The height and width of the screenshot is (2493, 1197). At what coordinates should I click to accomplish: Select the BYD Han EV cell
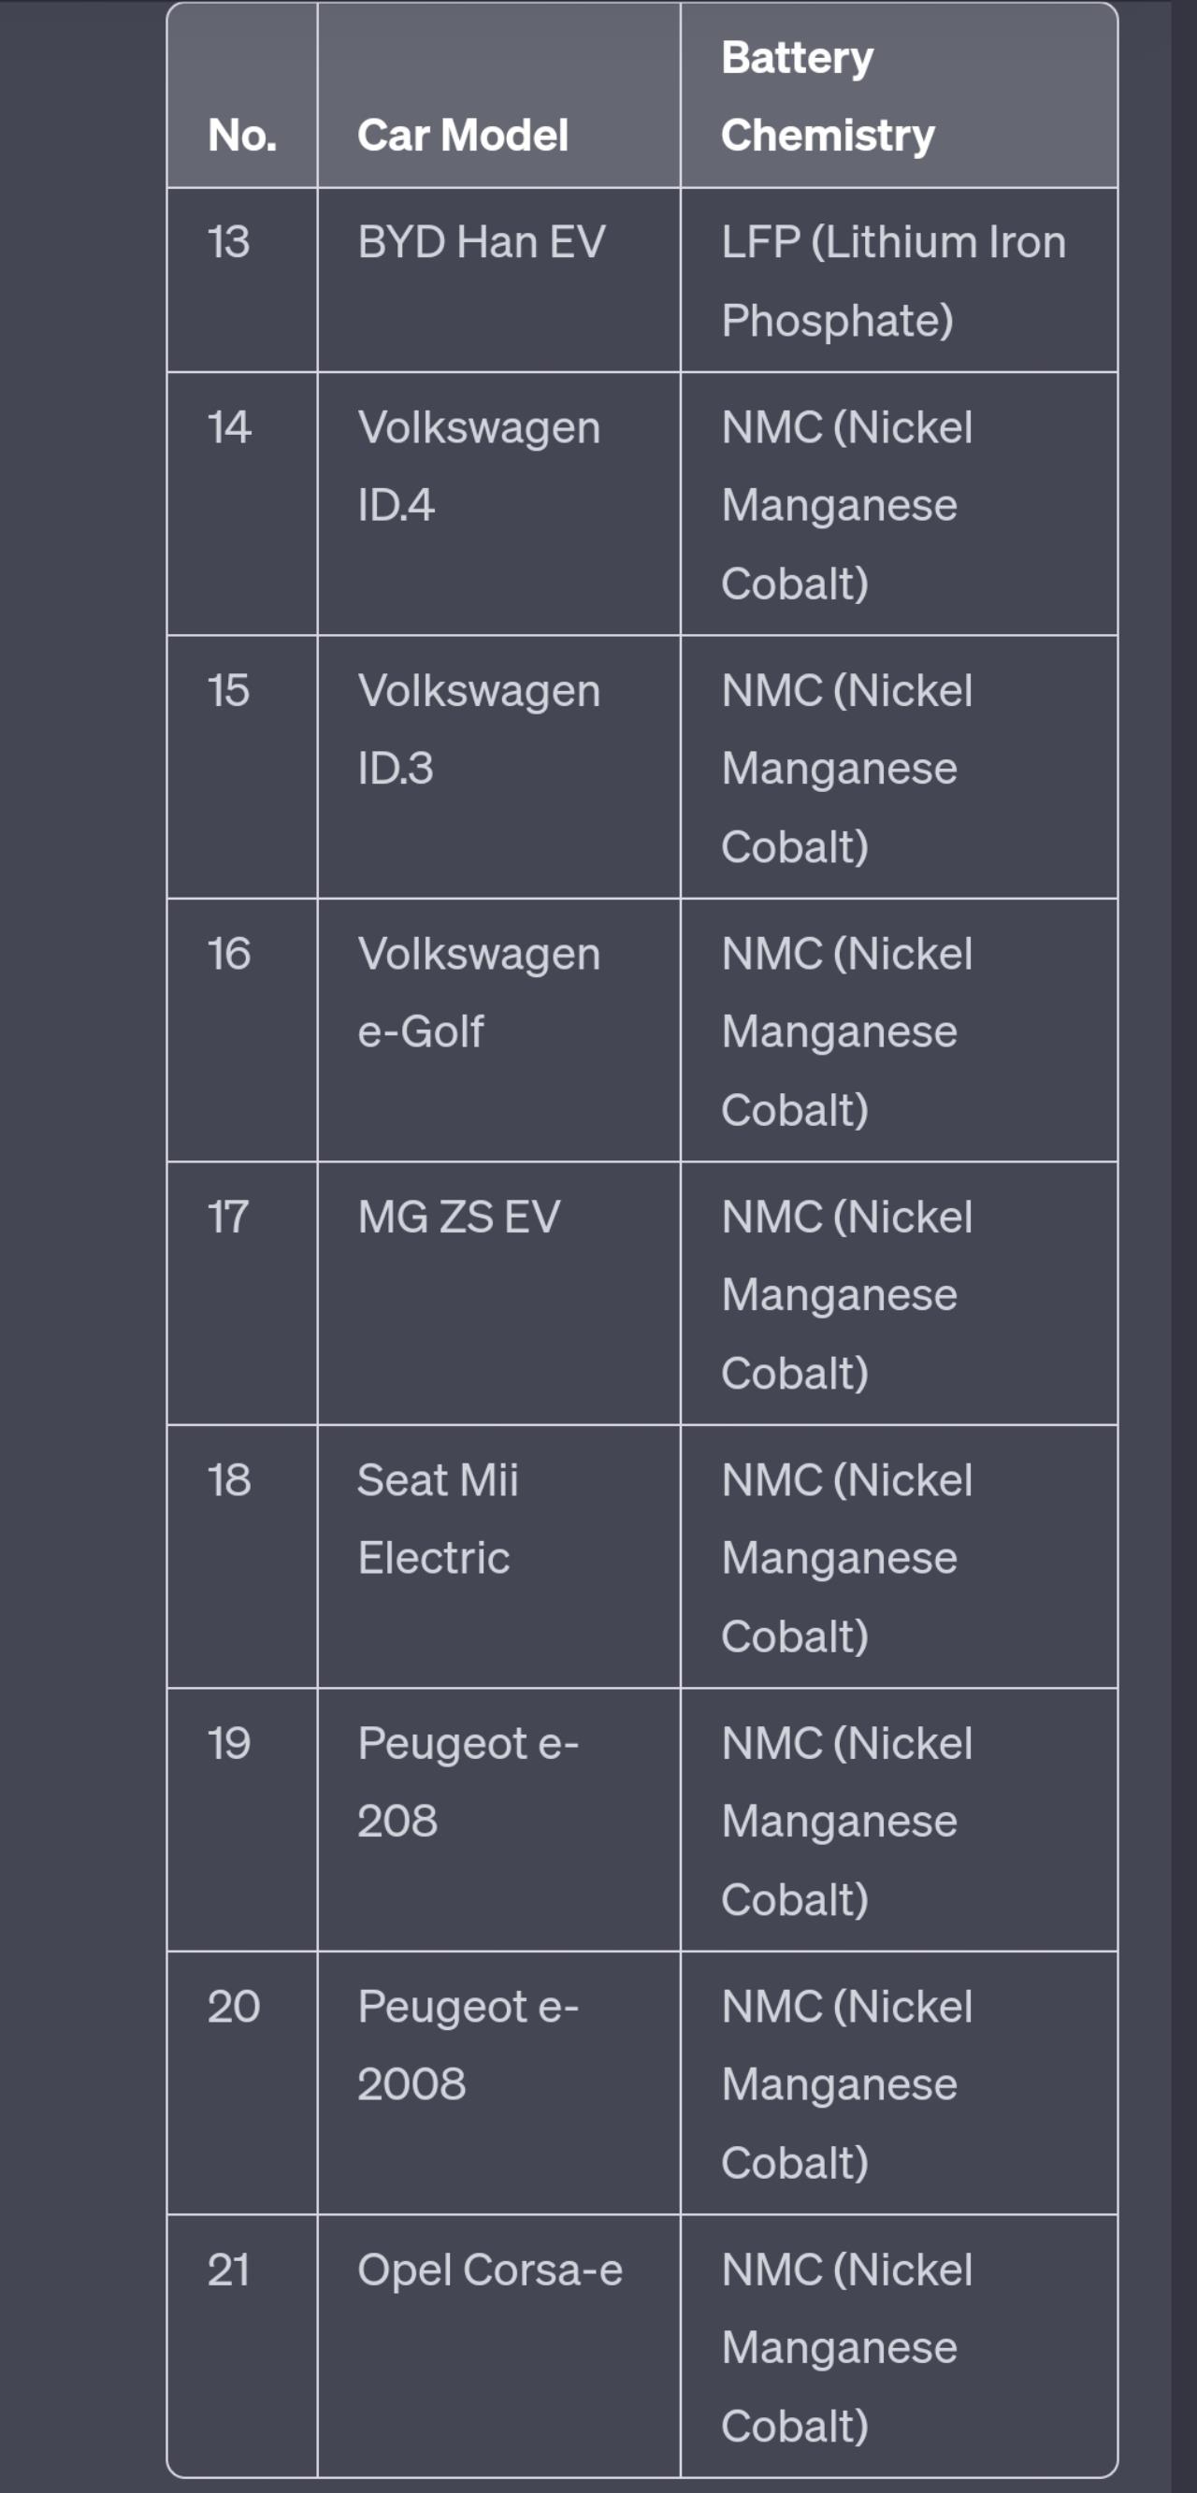click(x=498, y=280)
